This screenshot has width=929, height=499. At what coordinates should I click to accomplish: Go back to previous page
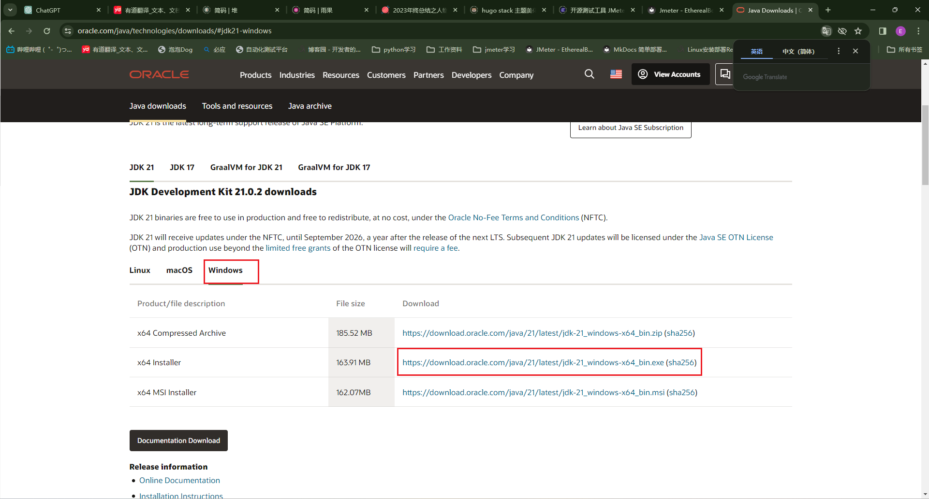12,31
